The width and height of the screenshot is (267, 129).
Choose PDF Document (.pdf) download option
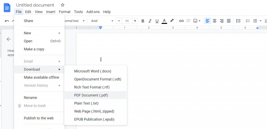(x=91, y=95)
